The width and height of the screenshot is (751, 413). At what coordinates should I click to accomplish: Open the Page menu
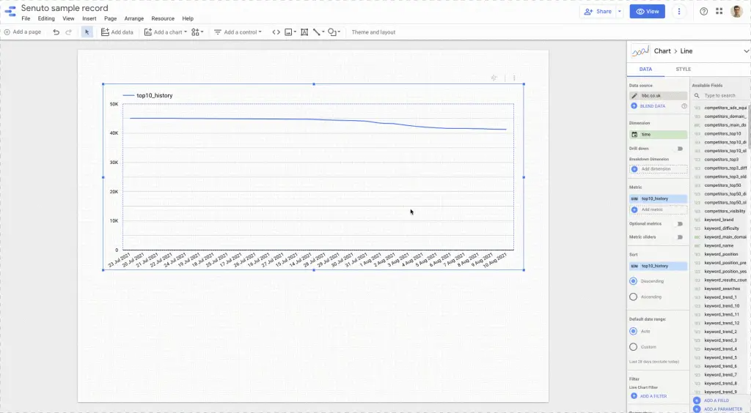click(111, 18)
